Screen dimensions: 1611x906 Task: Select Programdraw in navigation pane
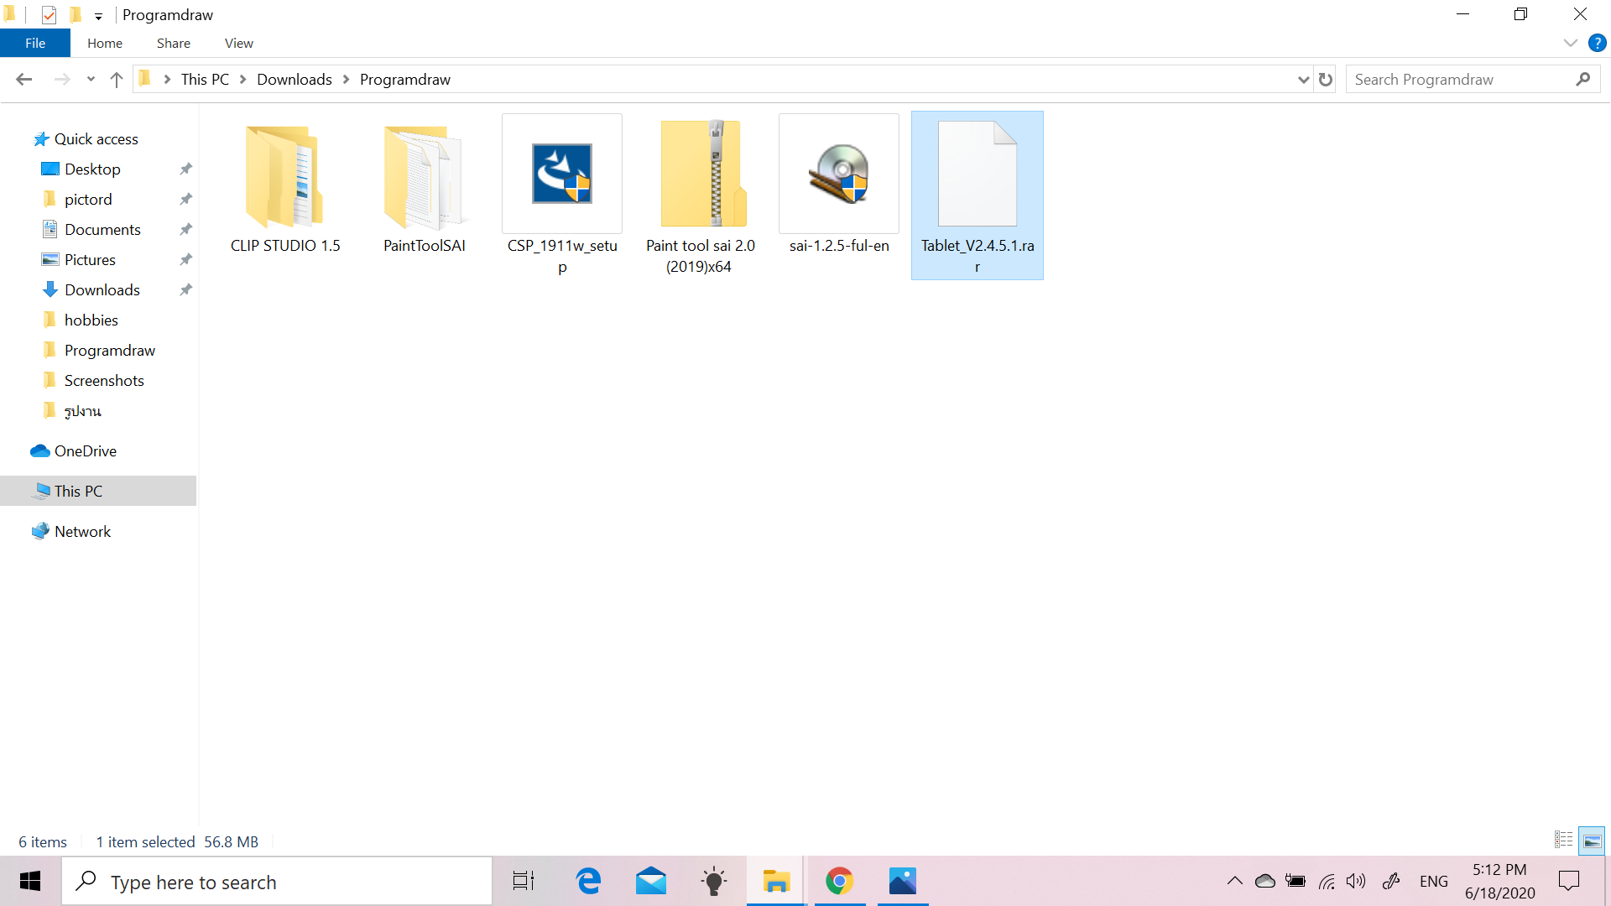coord(109,351)
